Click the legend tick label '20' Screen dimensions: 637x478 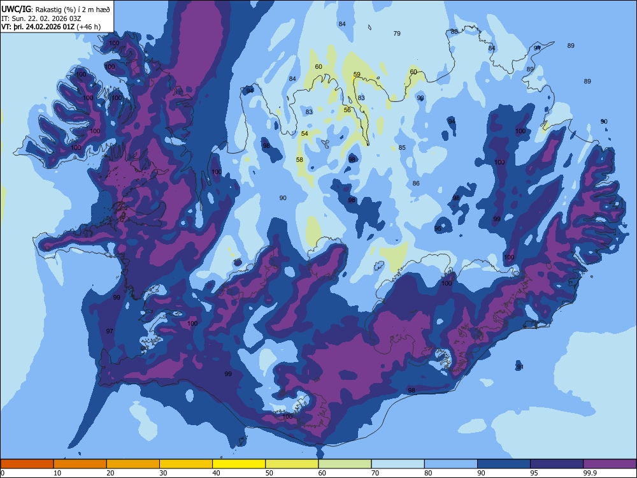110,473
